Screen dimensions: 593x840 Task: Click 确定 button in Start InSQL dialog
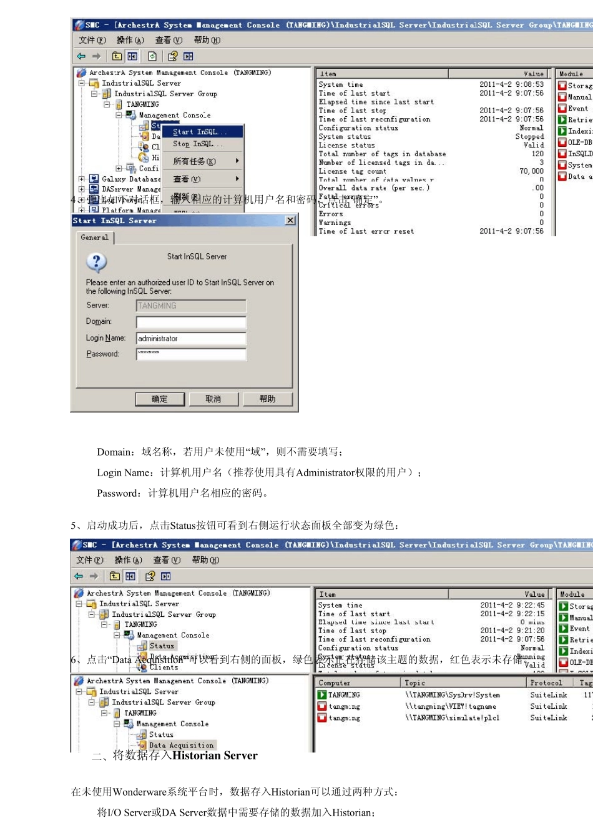pyautogui.click(x=160, y=399)
